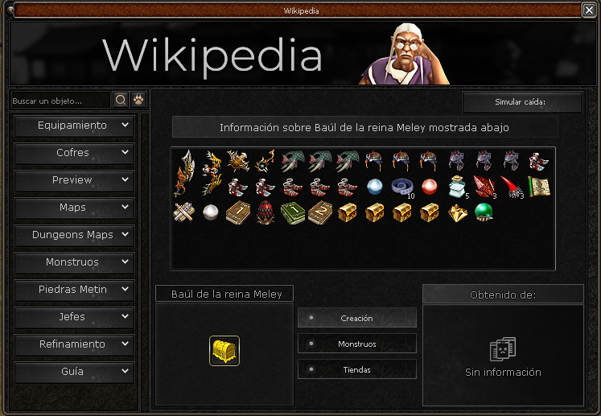
Task: Click the Baúl de la reina Meley title label
Action: point(224,294)
